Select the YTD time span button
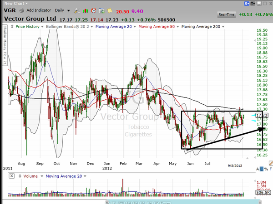The height and width of the screenshot is (204, 273). 121,203
